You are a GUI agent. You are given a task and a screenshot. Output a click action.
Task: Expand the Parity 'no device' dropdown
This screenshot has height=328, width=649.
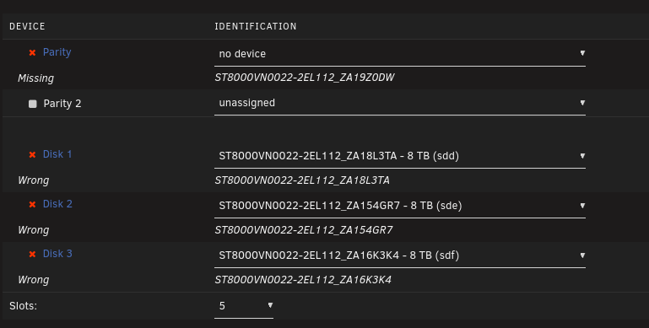pos(400,54)
